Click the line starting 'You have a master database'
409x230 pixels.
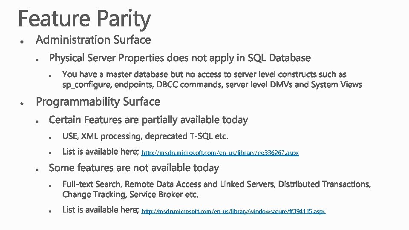(204, 74)
